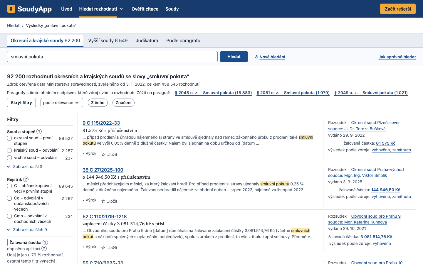Narrow to § 2048 o. z. Smluvní pokuta
Viewport: 423px width, 264px height.
coord(213,93)
